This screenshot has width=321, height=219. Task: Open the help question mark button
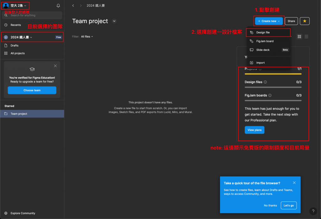pos(313,211)
